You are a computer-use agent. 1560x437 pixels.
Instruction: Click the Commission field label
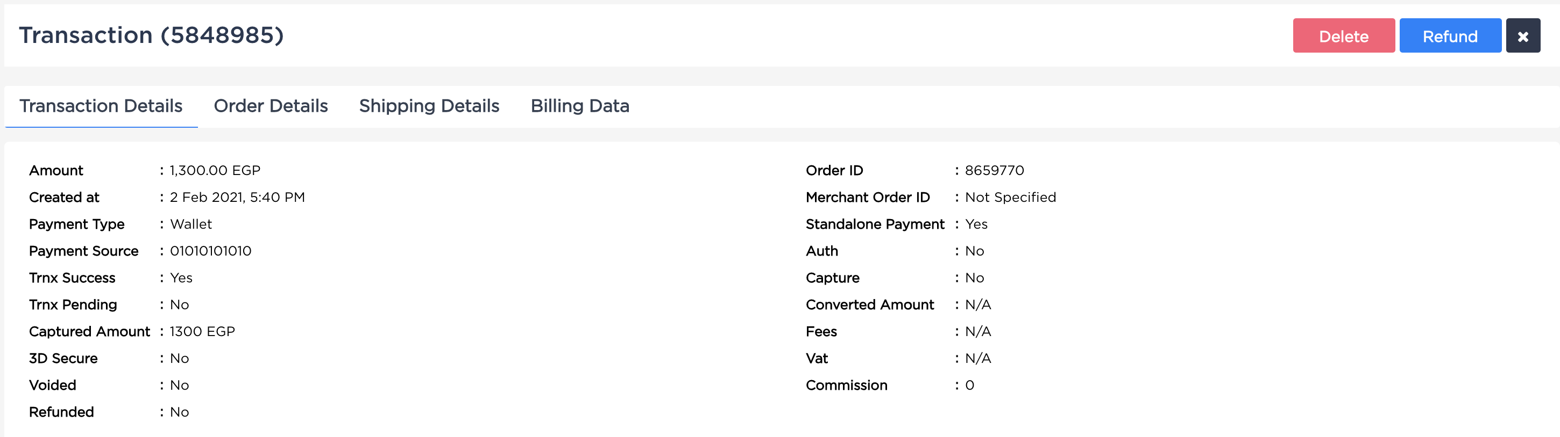pyautogui.click(x=846, y=385)
